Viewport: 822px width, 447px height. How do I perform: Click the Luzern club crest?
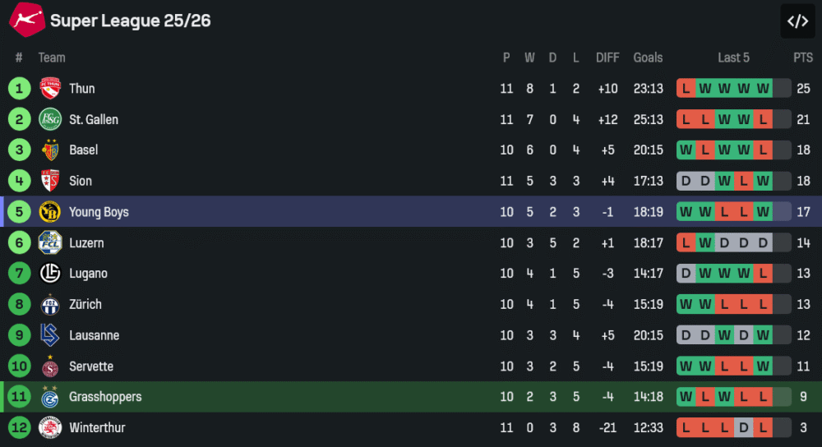pyautogui.click(x=50, y=242)
